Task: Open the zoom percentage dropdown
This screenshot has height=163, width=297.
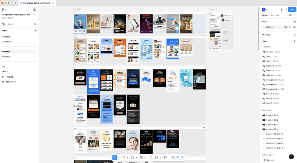Action: pos(291,15)
